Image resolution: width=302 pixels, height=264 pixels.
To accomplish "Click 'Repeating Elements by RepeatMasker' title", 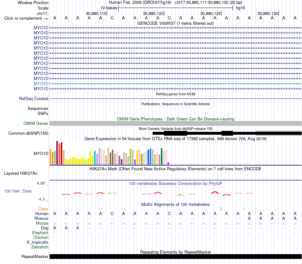I will click(175, 252).
